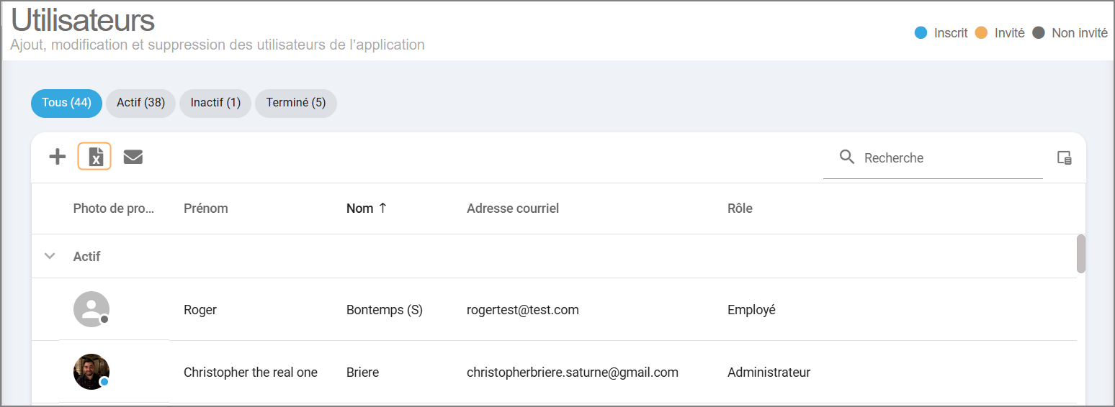Click the blue Inscrit legend dot
The image size is (1115, 407).
coord(921,33)
